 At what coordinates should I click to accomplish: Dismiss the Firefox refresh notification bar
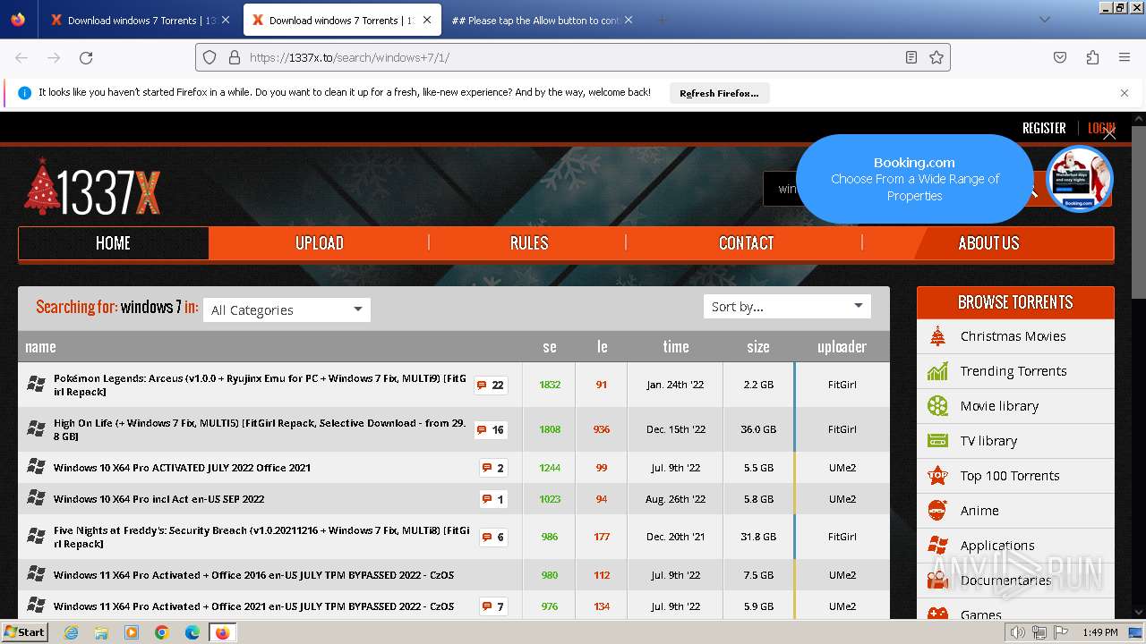point(1125,93)
